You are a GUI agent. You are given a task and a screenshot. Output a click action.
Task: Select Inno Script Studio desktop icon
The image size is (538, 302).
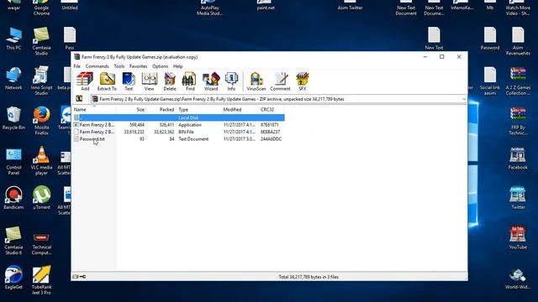pos(41,81)
